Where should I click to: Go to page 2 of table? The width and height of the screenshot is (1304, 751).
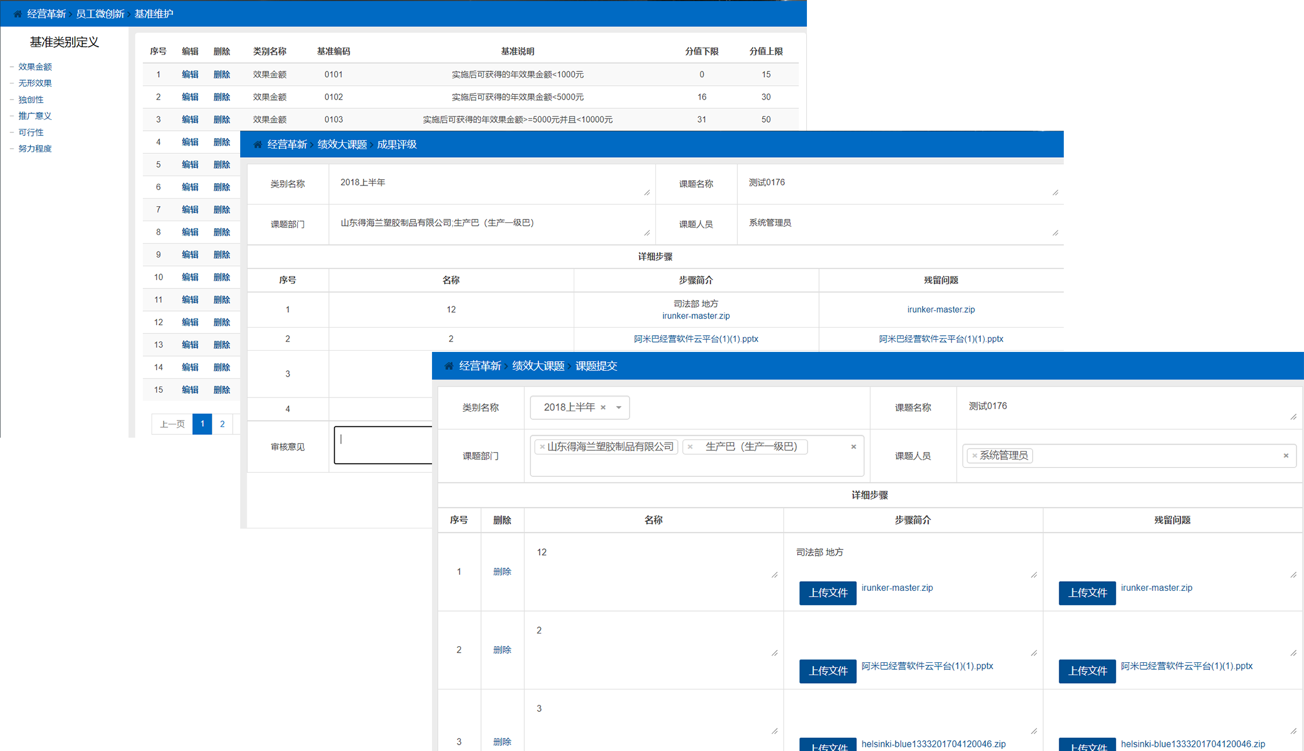[222, 424]
